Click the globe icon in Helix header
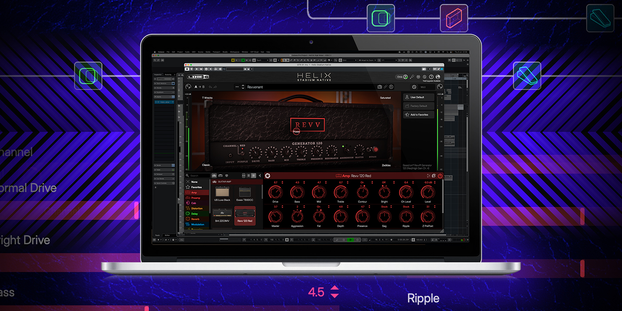The image size is (622, 311). click(438, 77)
